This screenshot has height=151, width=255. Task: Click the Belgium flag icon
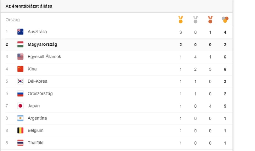(x=20, y=130)
